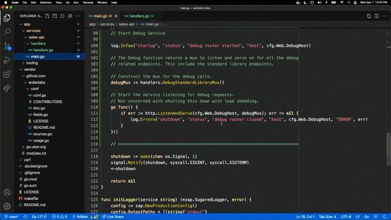This screenshot has width=391, height=220.
Task: Open the Accounts menu icon
Action: (x=7, y=192)
